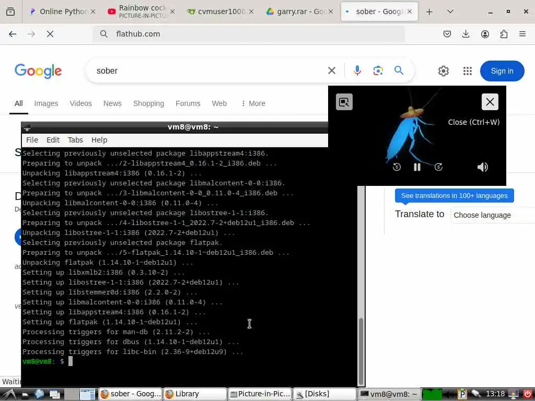Switch to the sober - Google taskbar window
The image size is (535, 401).
(130, 394)
